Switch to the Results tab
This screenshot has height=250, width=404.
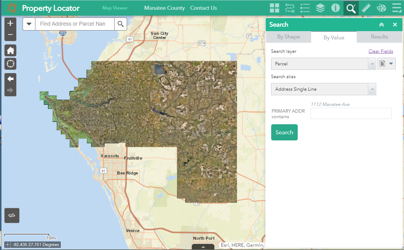click(x=379, y=37)
